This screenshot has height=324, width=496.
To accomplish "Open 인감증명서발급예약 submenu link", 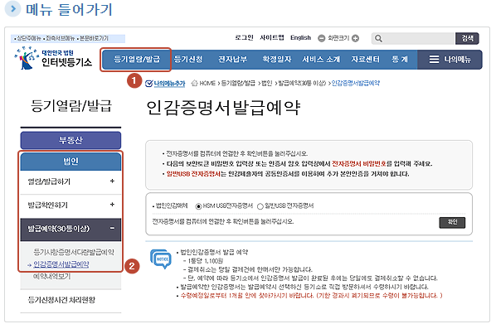I will [x=61, y=264].
